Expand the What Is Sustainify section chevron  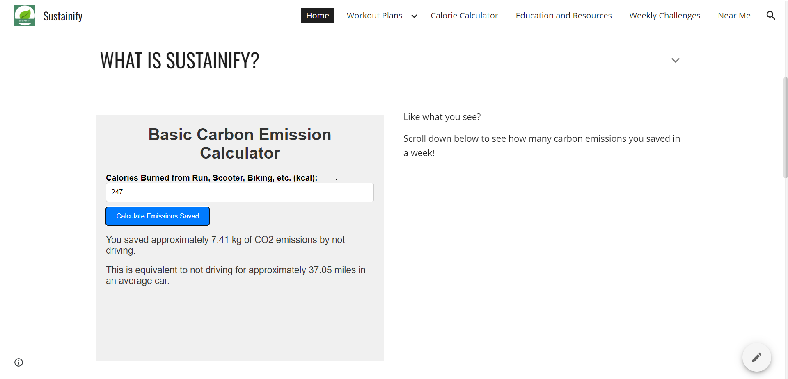[675, 60]
